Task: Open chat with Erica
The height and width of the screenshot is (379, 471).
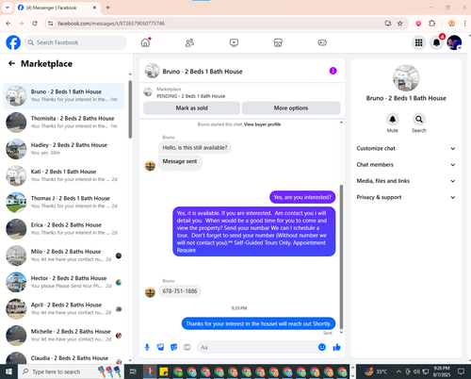Action: point(64,229)
